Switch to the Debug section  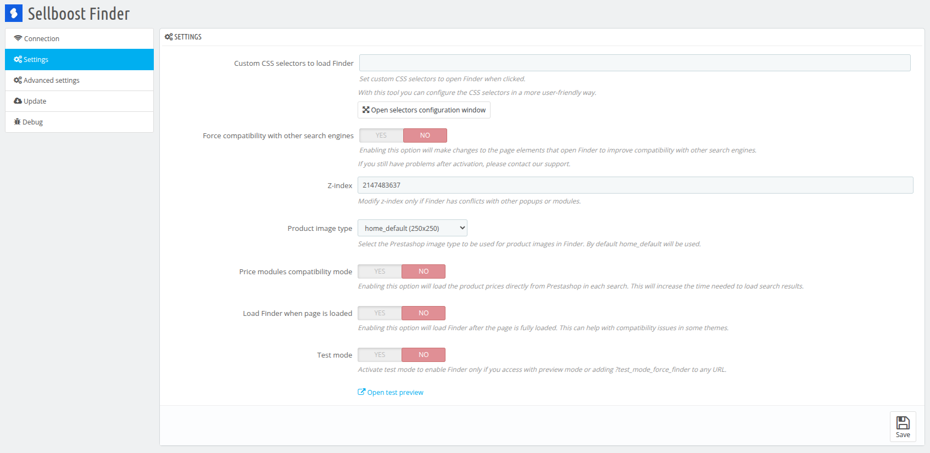pos(79,122)
